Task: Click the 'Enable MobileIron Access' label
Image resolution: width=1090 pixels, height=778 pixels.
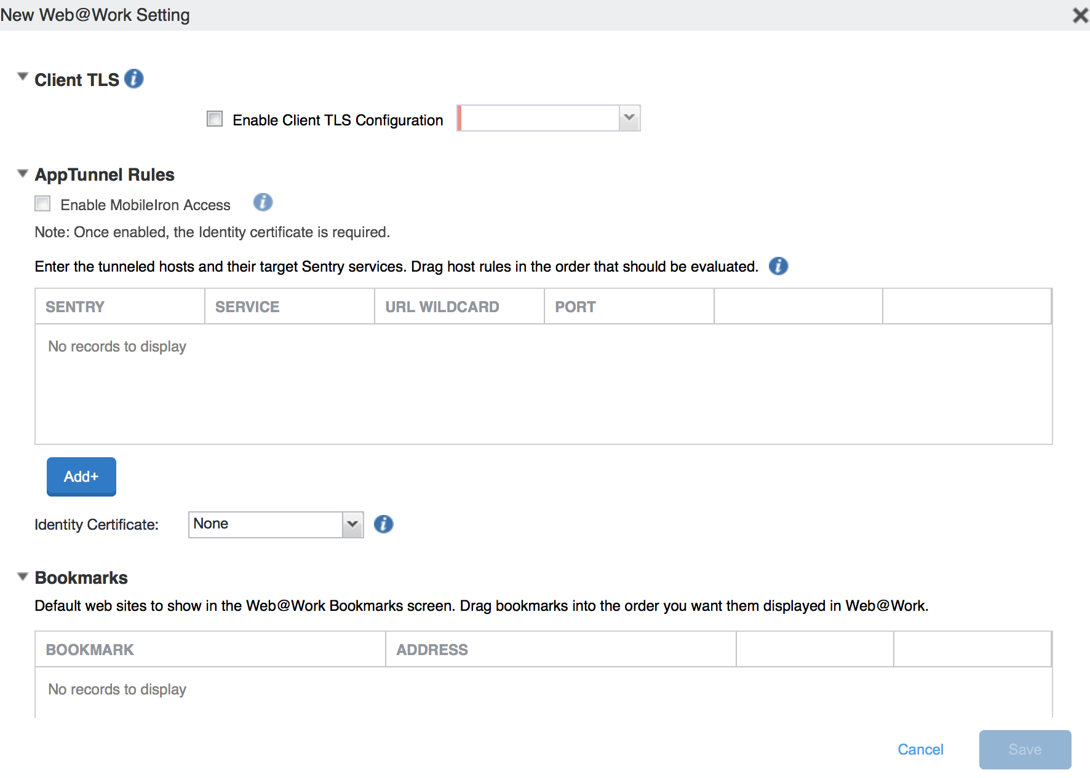Action: [x=145, y=205]
